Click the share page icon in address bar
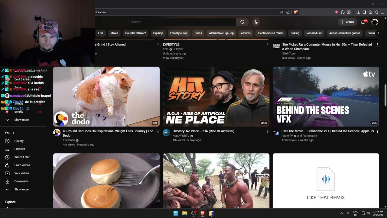This screenshot has height=218, width=387. tap(288, 12)
